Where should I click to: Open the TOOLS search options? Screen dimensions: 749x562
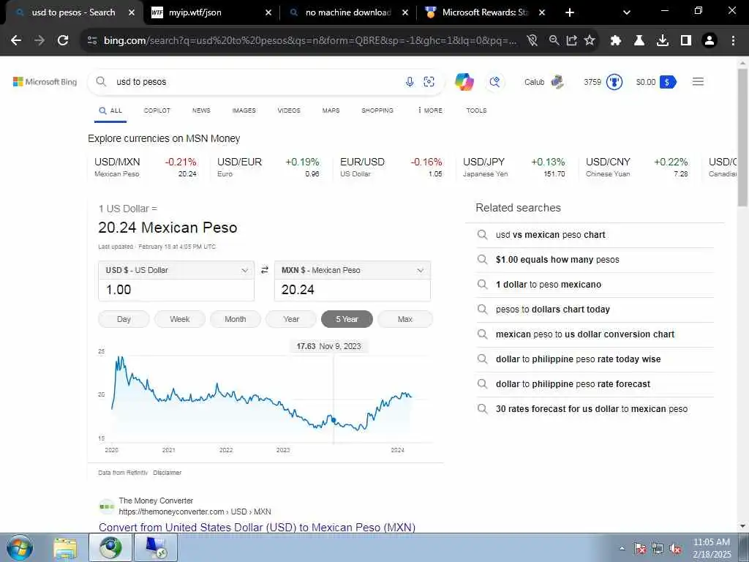476,110
